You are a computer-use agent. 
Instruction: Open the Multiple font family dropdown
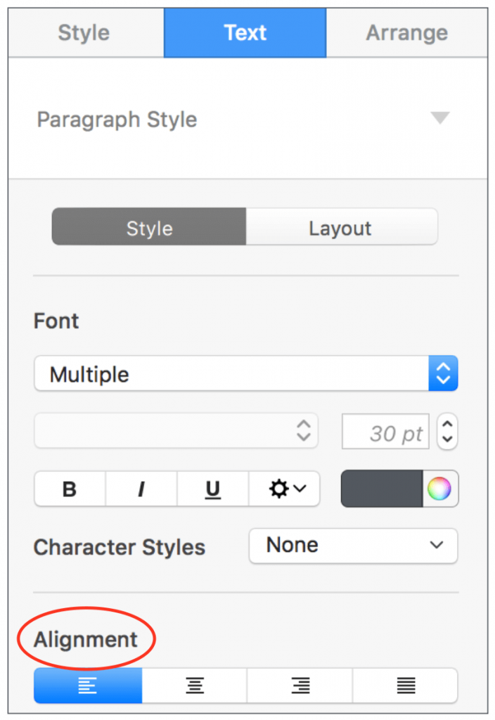245,374
